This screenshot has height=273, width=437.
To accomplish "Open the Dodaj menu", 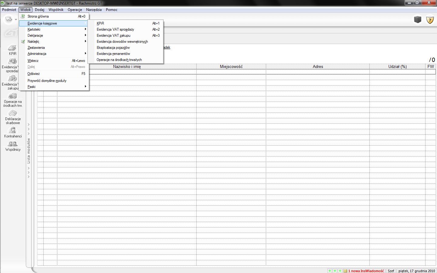I will pos(39,10).
